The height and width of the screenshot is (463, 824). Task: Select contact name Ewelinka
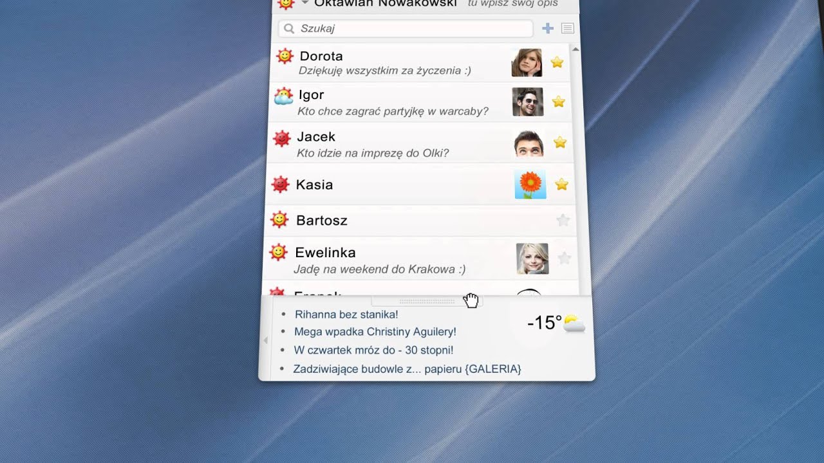325,253
